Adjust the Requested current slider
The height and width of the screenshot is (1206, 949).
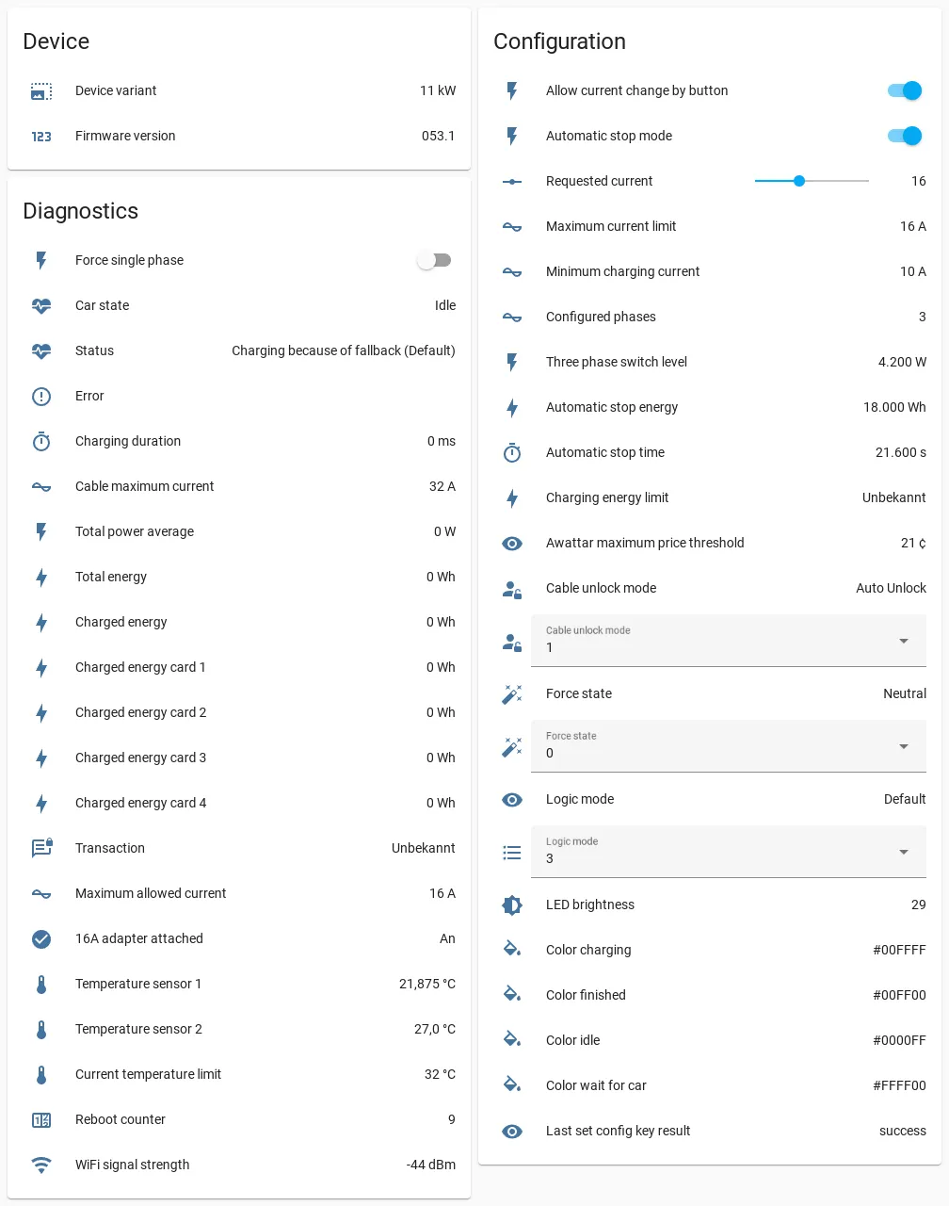click(x=812, y=181)
